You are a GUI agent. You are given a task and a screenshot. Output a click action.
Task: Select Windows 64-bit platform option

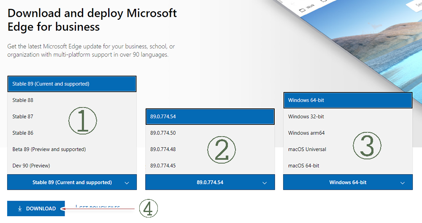click(x=348, y=100)
